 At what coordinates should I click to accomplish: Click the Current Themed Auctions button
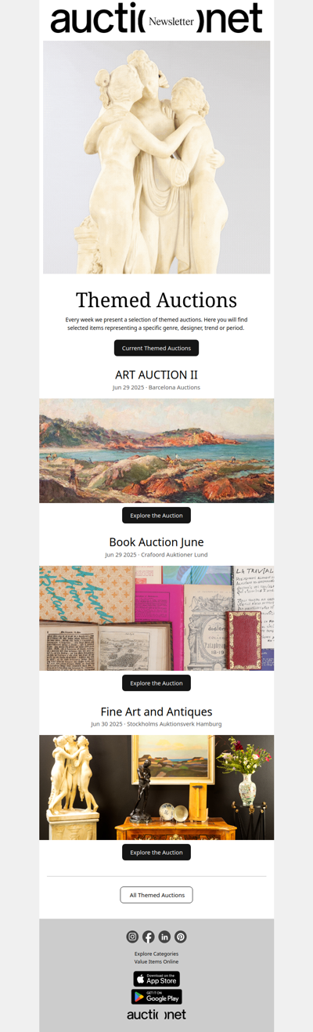(156, 348)
